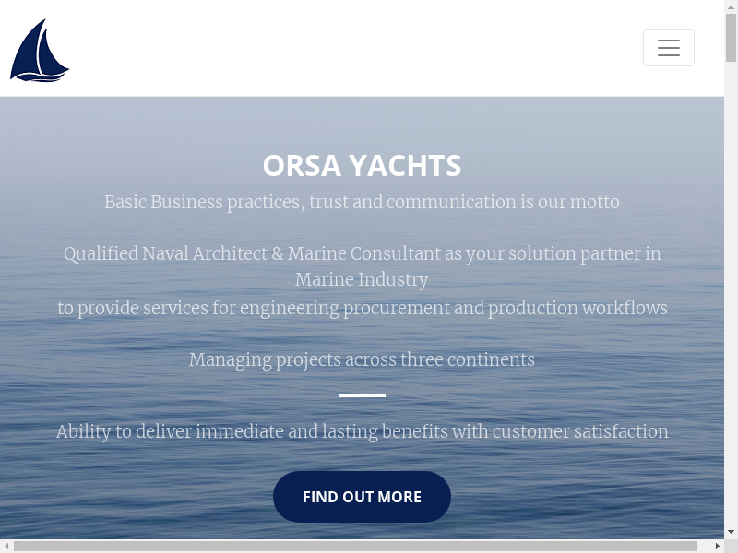
Task: Click the "engineering procurement and production workflows" line
Action: tap(362, 308)
